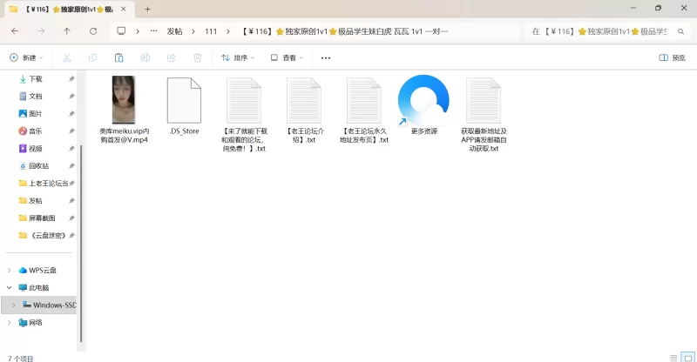Go forward using the forward arrow
This screenshot has height=362, width=697.
[41, 31]
